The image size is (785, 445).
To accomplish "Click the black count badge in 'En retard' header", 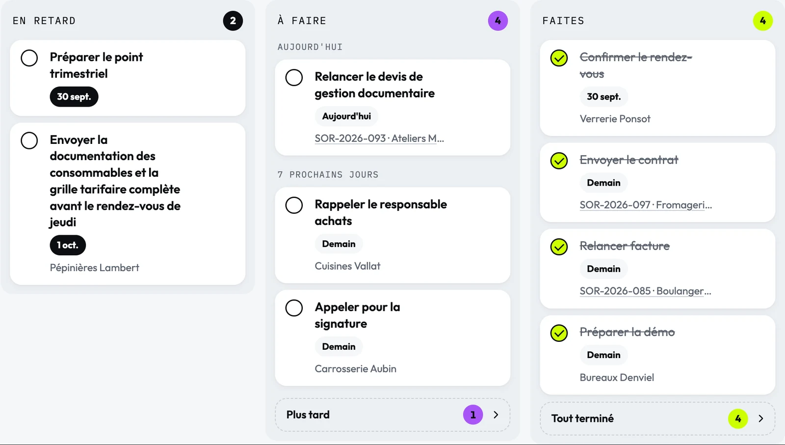I will [233, 21].
